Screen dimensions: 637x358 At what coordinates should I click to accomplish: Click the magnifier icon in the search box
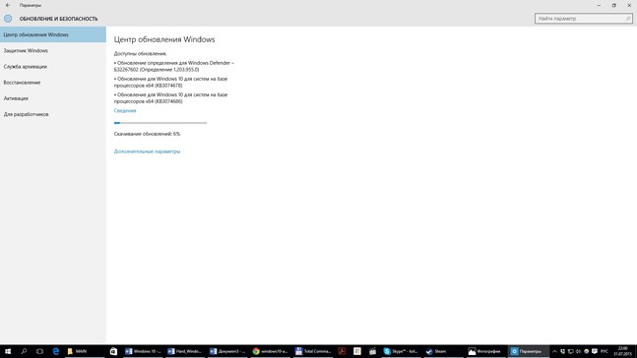[x=628, y=19]
